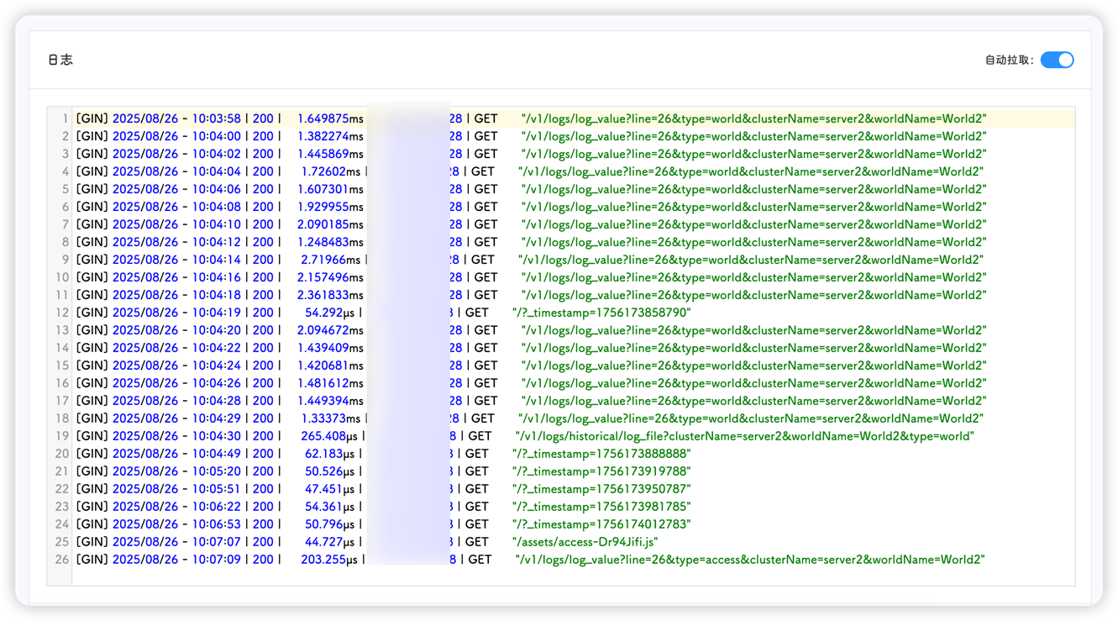
Task: Click the 200 status code on the 10:06:22 line
Action: [x=263, y=507]
